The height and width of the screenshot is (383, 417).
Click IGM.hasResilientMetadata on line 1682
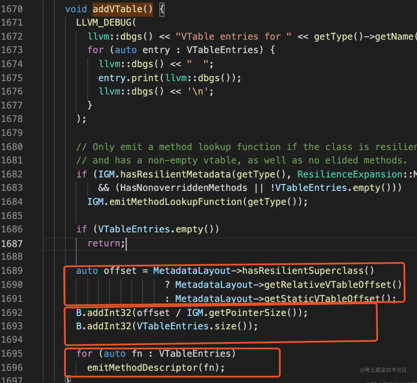point(165,174)
